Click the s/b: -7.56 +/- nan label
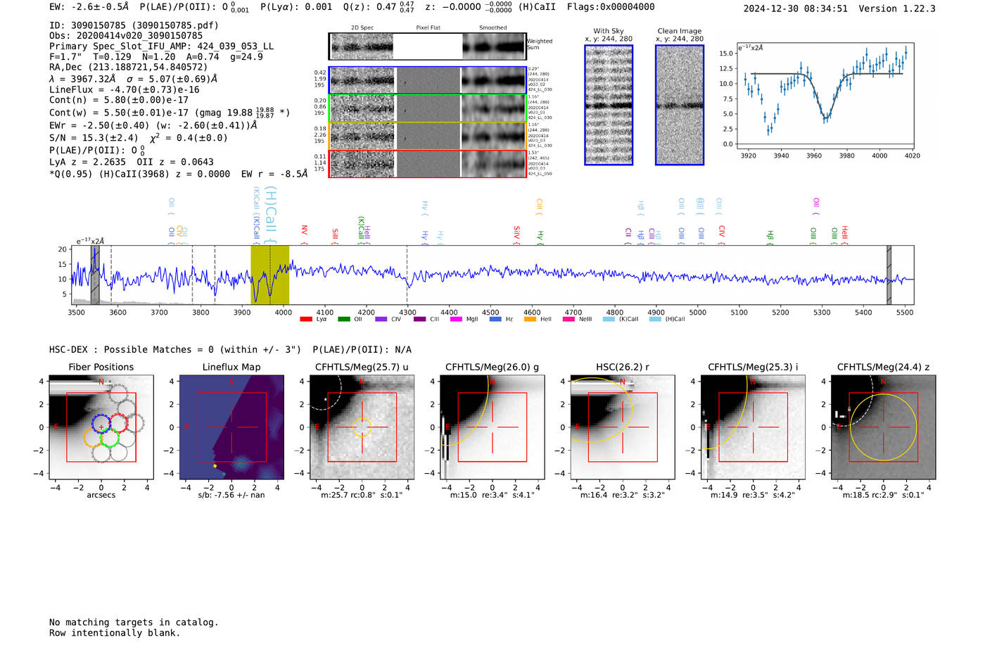Screen dimensions: 985x671 [x=231, y=495]
